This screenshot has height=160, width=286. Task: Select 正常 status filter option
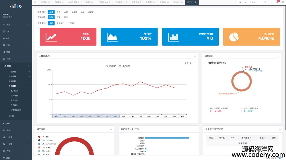coord(59,17)
